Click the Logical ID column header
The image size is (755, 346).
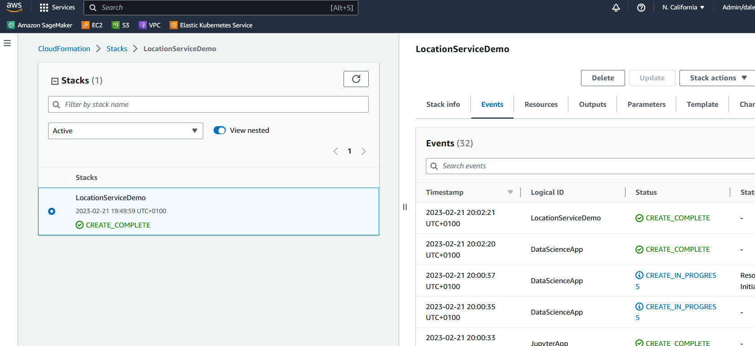pyautogui.click(x=547, y=192)
